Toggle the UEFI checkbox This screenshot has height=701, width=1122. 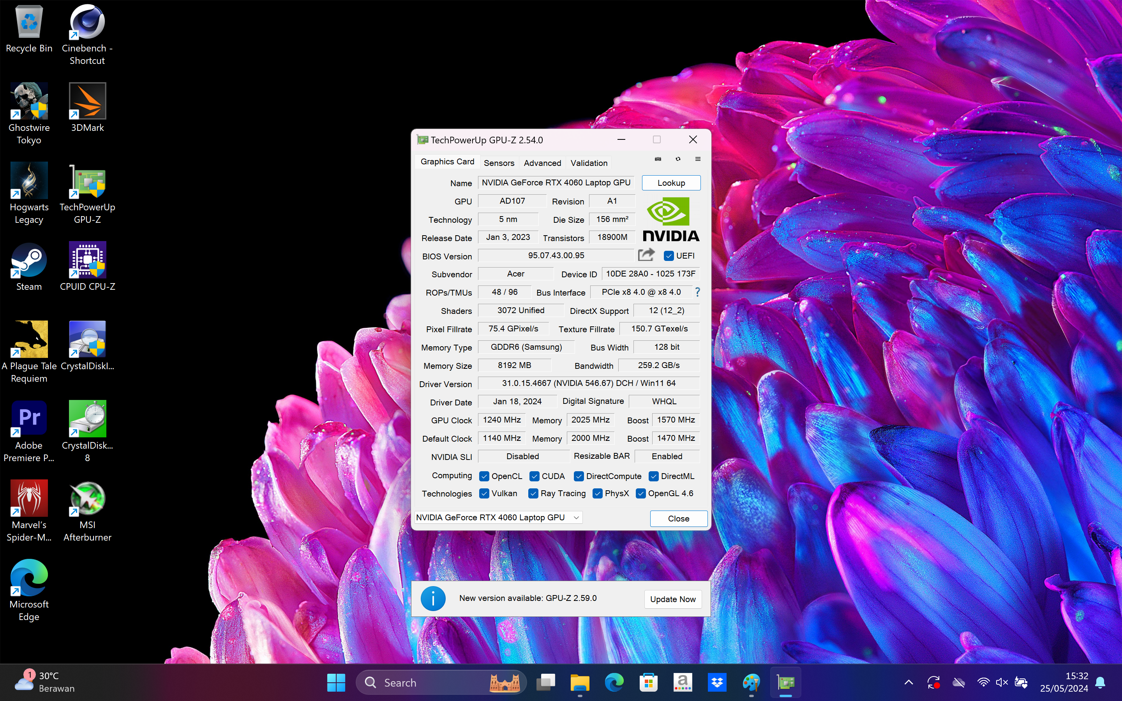pyautogui.click(x=669, y=256)
